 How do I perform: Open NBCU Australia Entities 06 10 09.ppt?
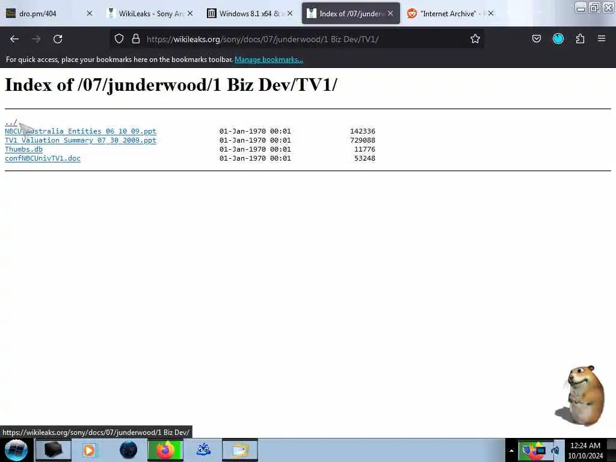click(81, 131)
